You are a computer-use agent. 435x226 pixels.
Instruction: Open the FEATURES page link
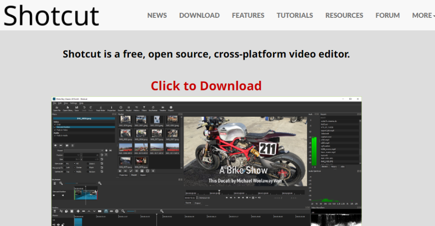click(x=248, y=16)
